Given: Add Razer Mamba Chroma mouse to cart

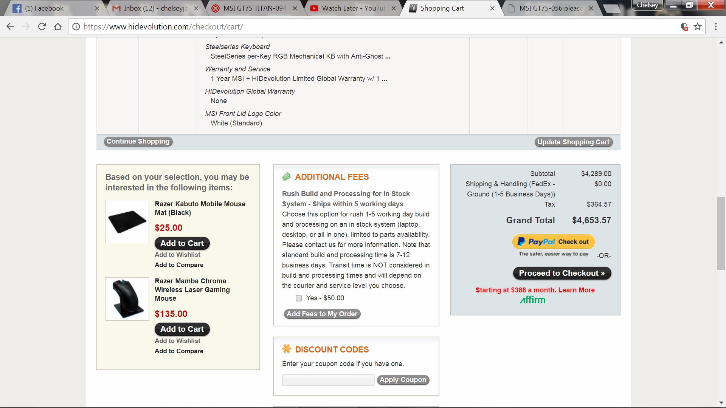Looking at the screenshot, I should (x=182, y=329).
